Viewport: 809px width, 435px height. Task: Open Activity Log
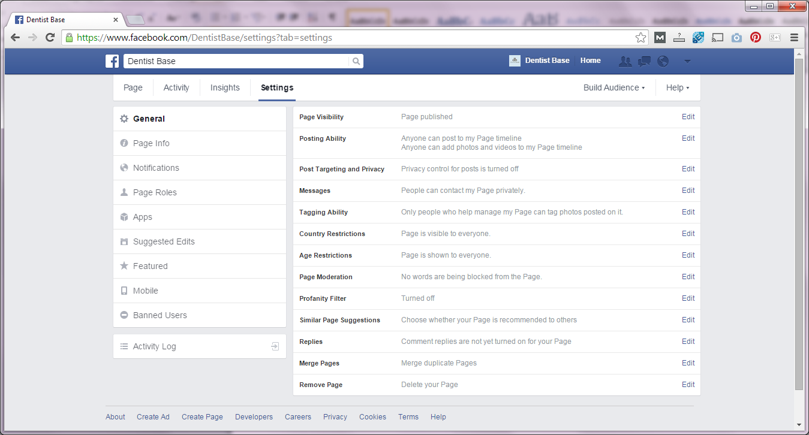[200, 346]
